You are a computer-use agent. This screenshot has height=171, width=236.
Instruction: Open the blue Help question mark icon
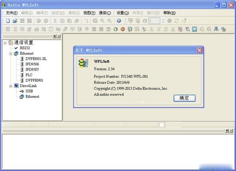pos(118,20)
